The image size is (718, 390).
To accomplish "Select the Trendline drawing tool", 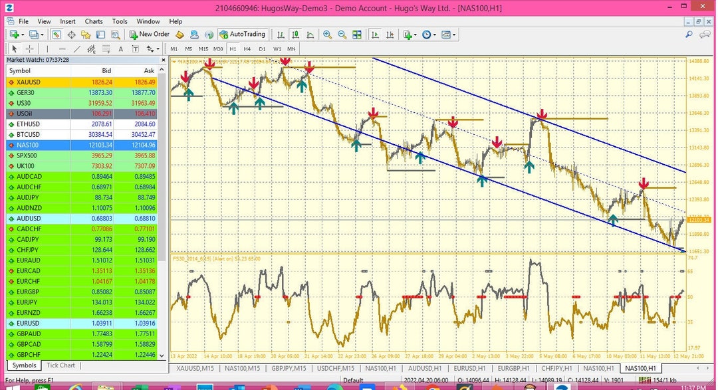I will click(76, 49).
